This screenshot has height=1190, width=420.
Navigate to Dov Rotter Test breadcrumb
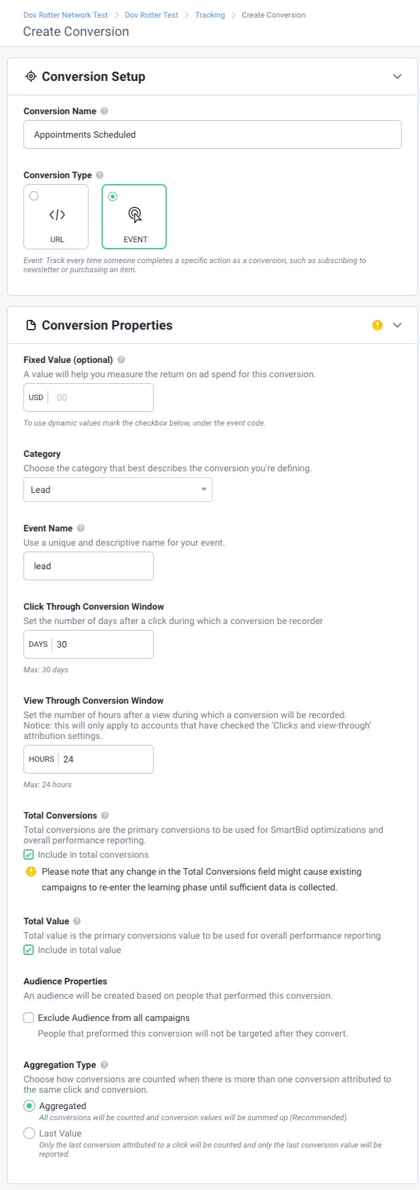click(151, 15)
